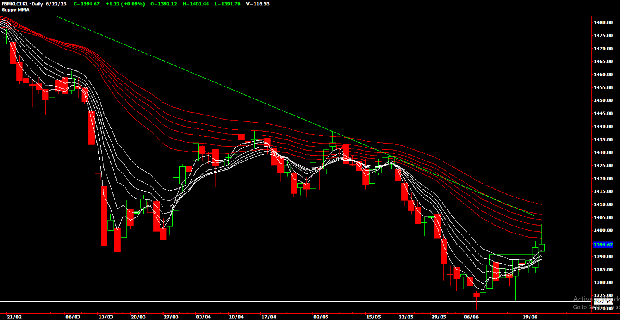Click the 03/04 date axis label

pos(203,317)
